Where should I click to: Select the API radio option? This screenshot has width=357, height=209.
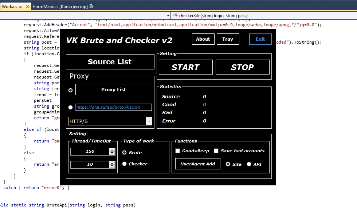click(249, 164)
